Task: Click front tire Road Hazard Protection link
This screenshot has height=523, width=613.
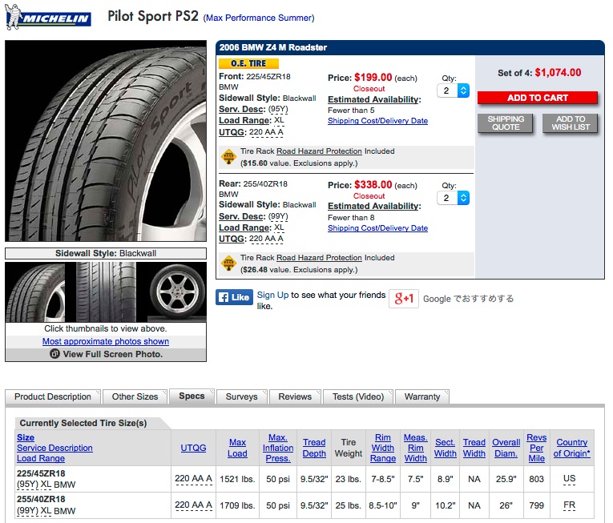Action: pyautogui.click(x=319, y=151)
